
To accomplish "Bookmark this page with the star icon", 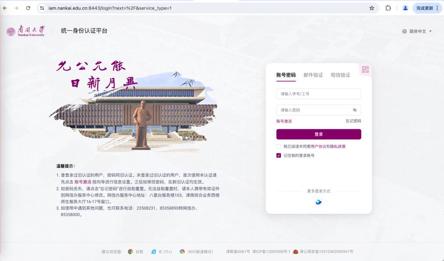I will click(372, 8).
